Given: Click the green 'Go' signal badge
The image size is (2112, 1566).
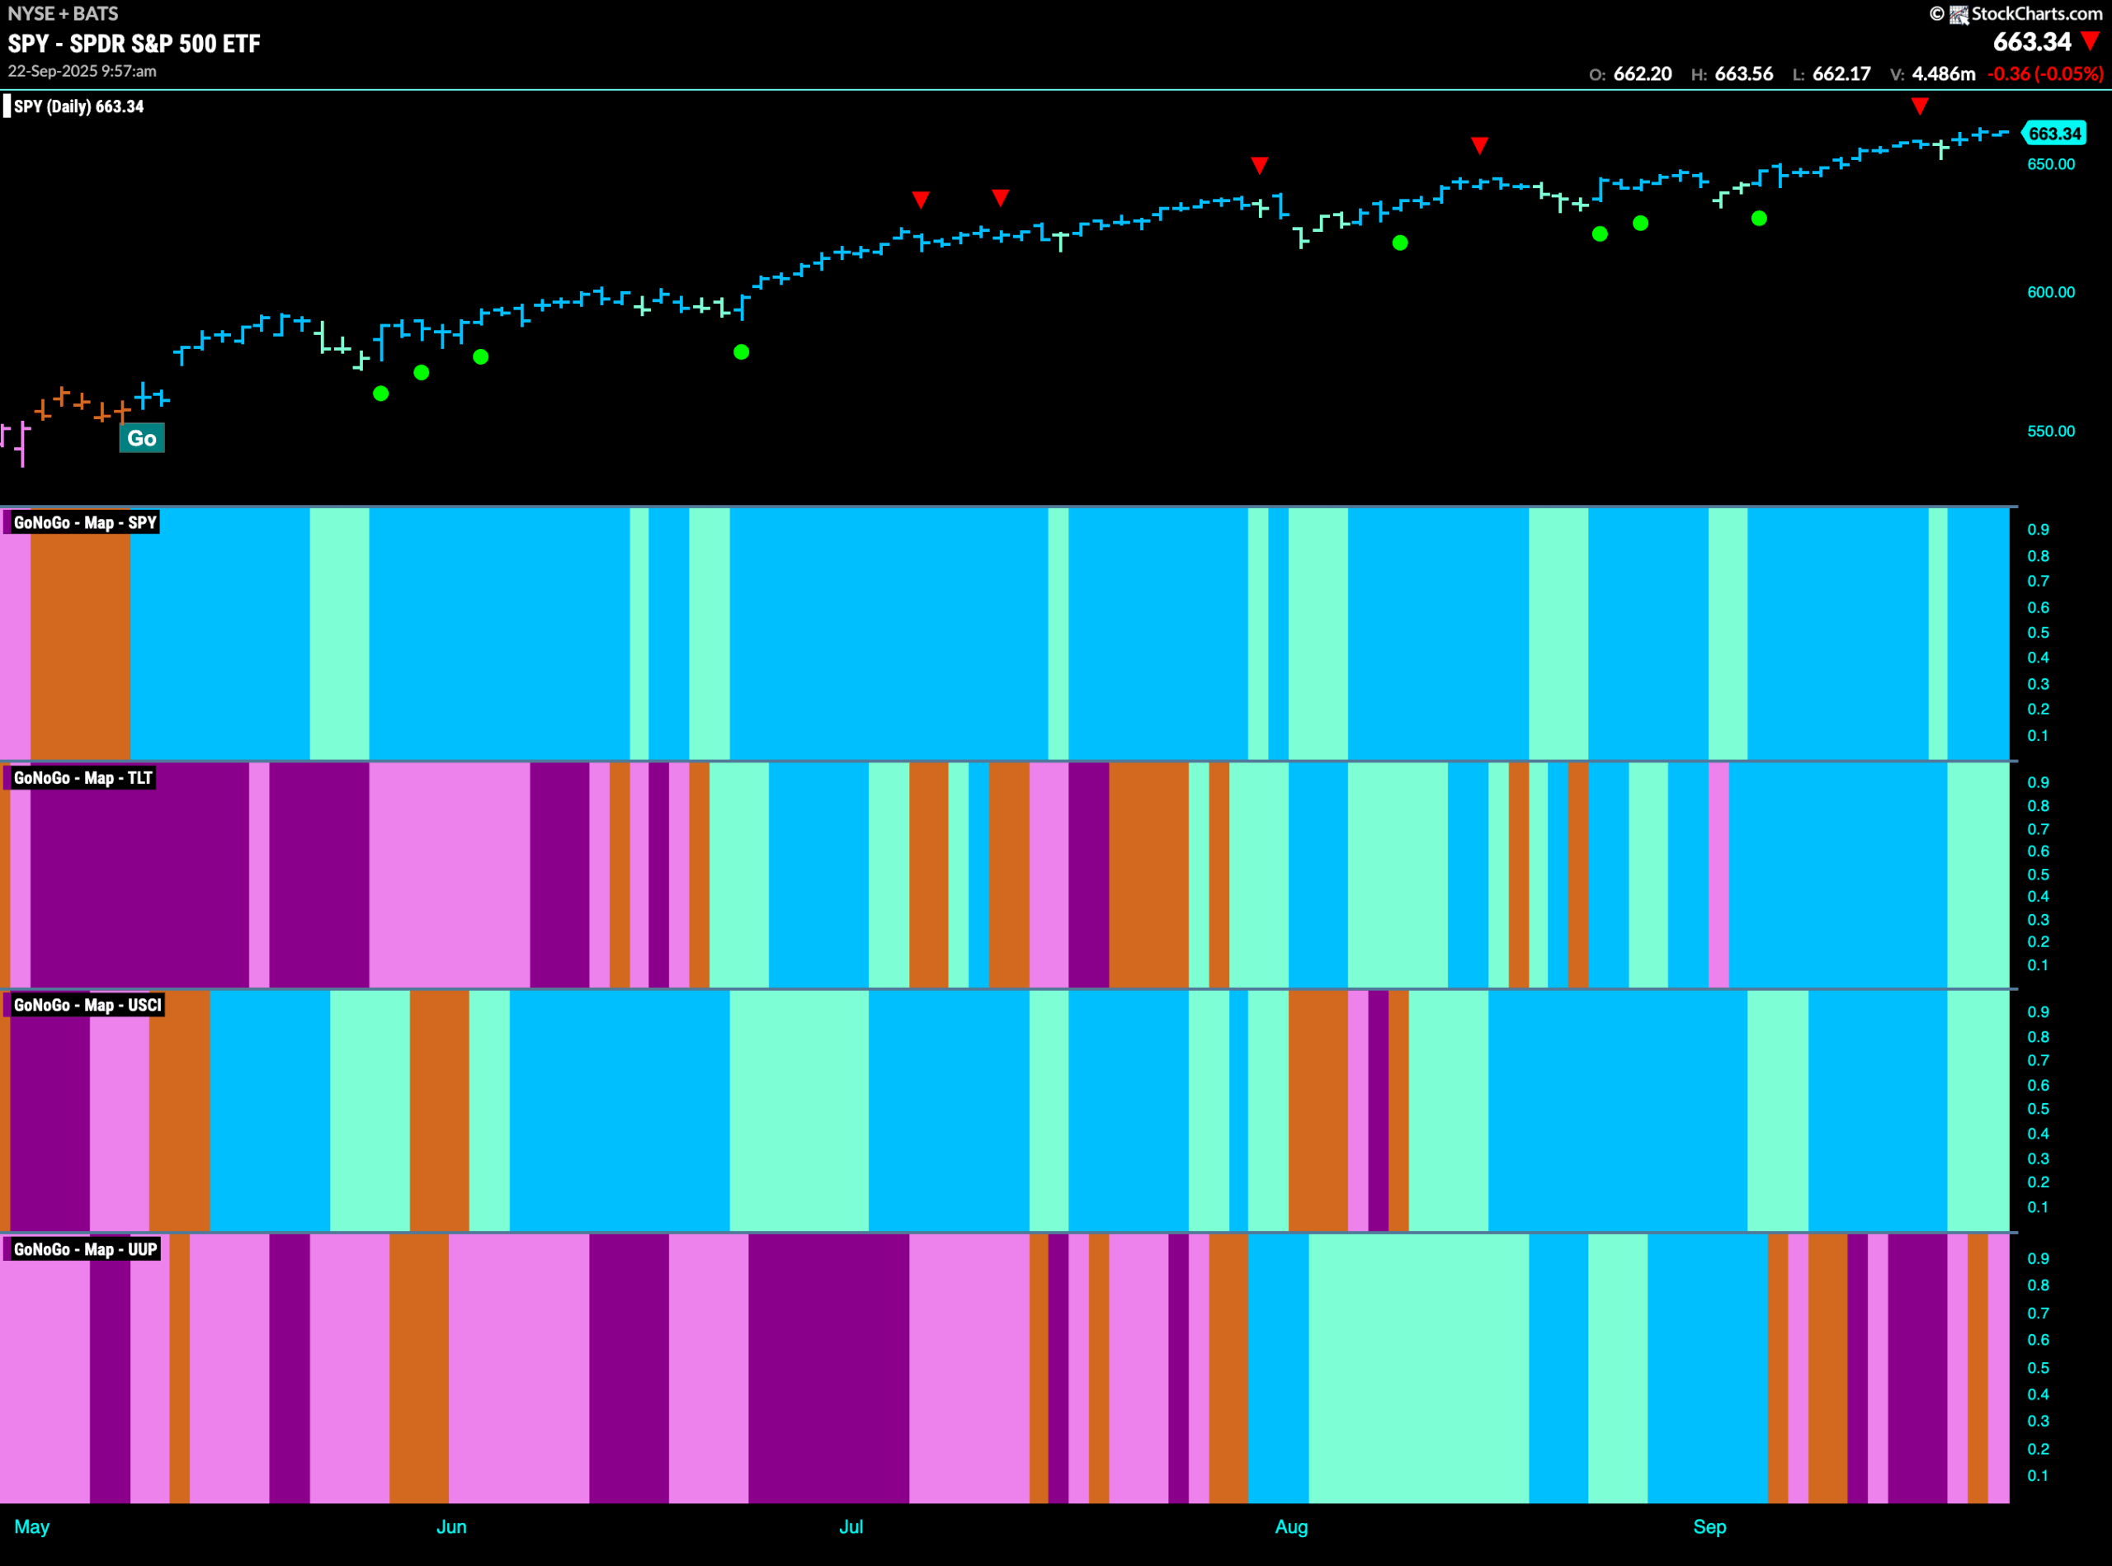Looking at the screenshot, I should [x=141, y=438].
